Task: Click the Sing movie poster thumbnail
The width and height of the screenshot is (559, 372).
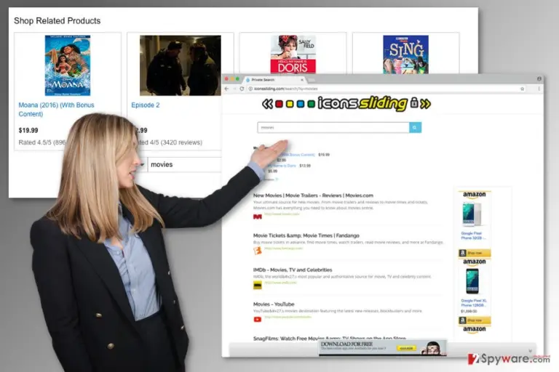Action: click(405, 54)
